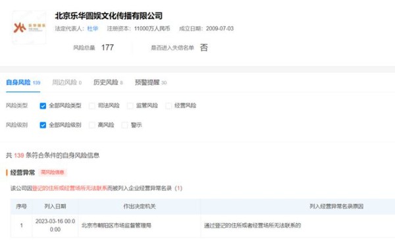This screenshot has height=243, width=395.
Task: Click the 高风险信息 red tag
Action: click(x=53, y=173)
